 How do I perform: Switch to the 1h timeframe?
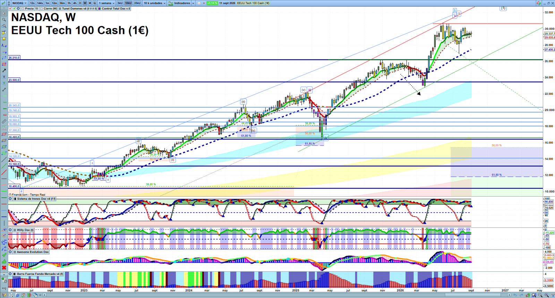[x=69, y=3]
